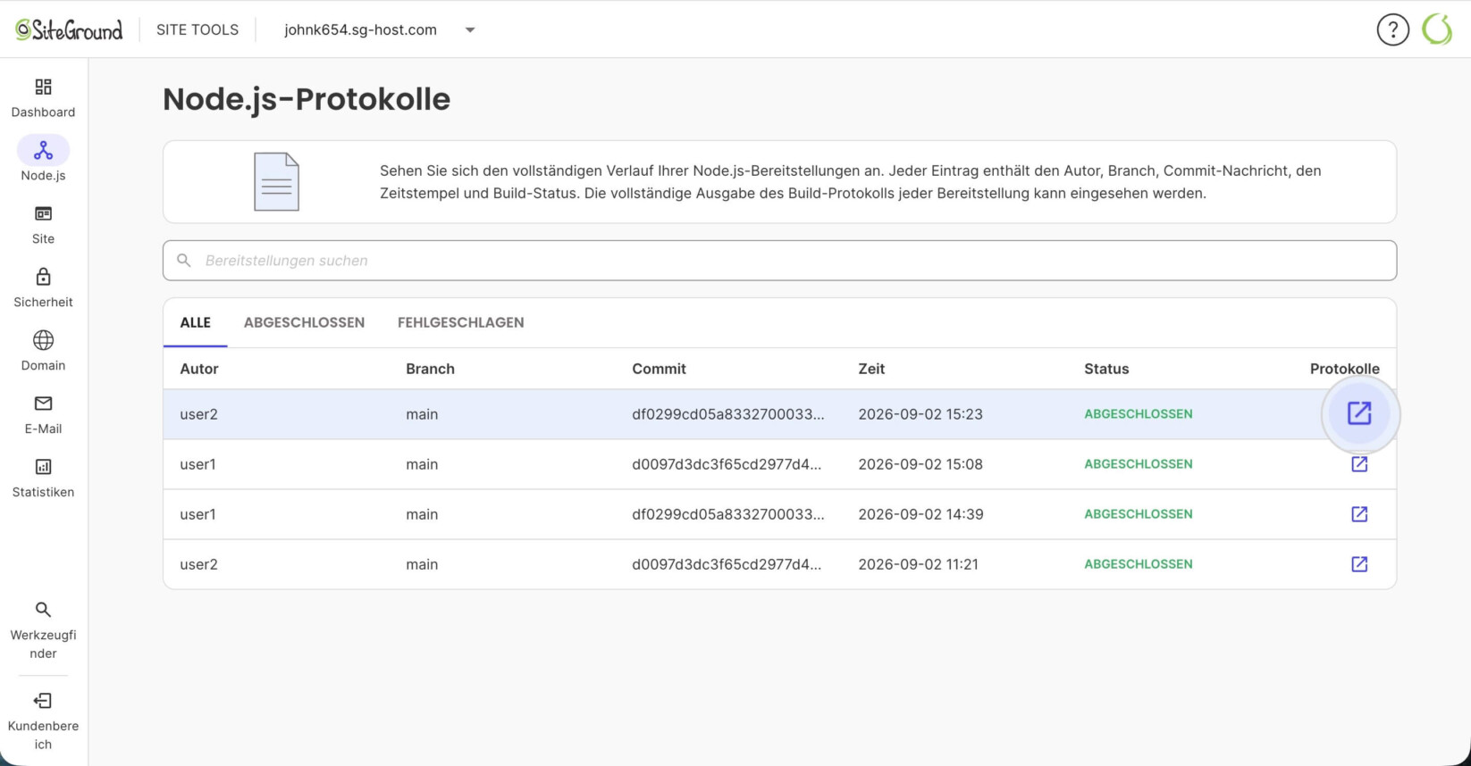Switch to the FEHLGESCHLAGEN tab
1471x766 pixels.
pyautogui.click(x=460, y=322)
